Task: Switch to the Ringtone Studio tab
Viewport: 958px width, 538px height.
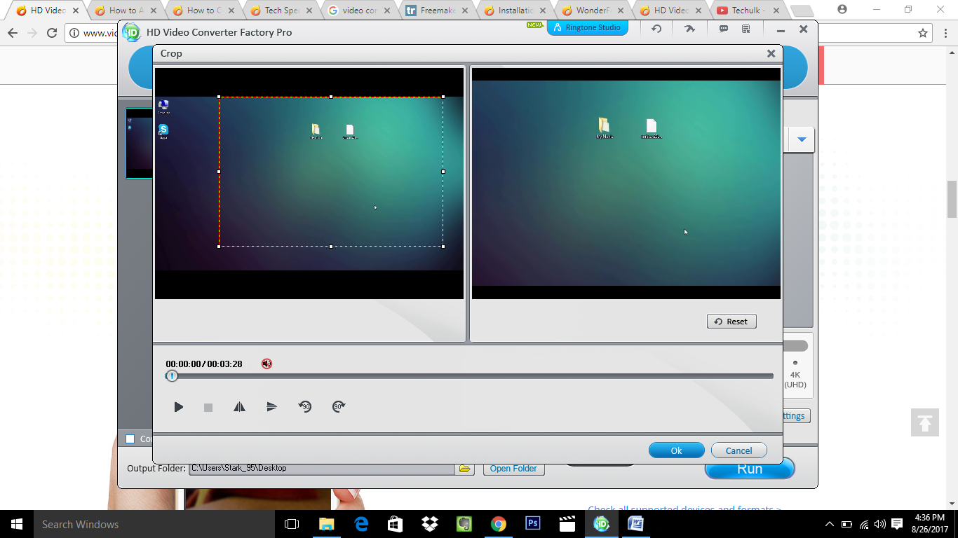Action: [588, 28]
